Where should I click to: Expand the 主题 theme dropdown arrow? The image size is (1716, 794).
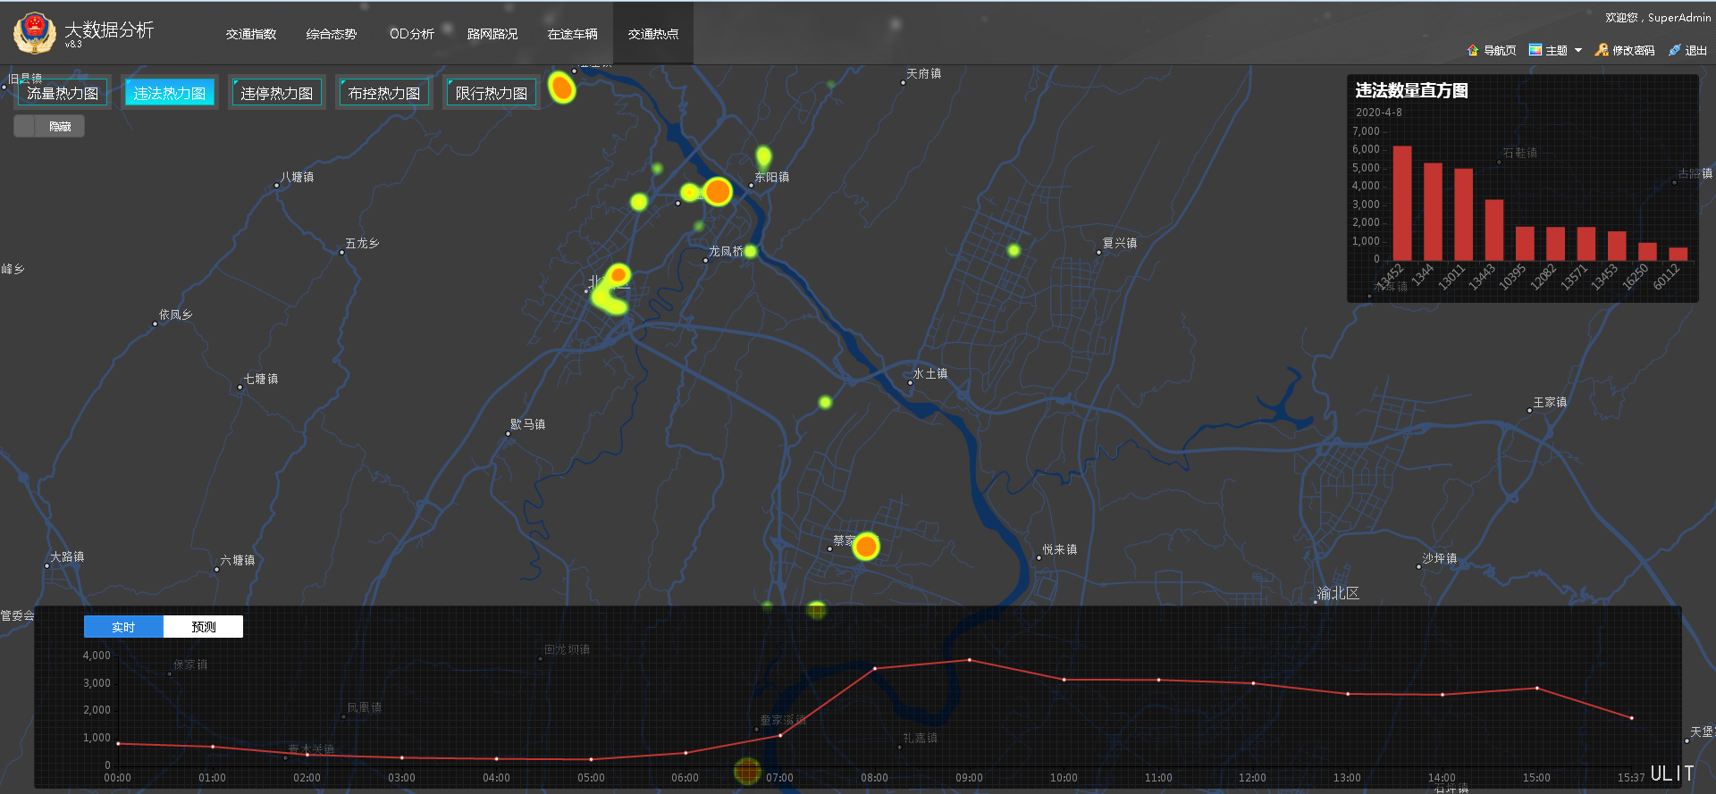pos(1578,50)
